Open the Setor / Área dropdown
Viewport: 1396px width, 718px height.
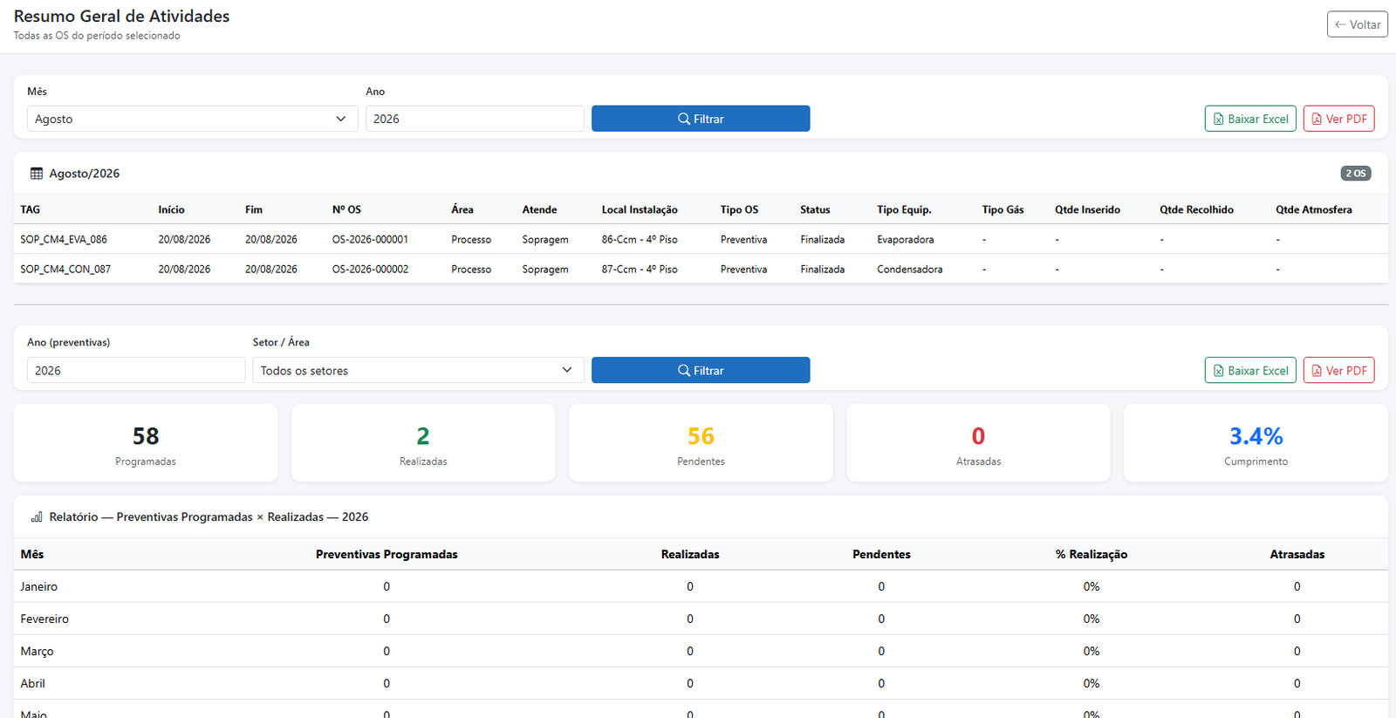[418, 370]
